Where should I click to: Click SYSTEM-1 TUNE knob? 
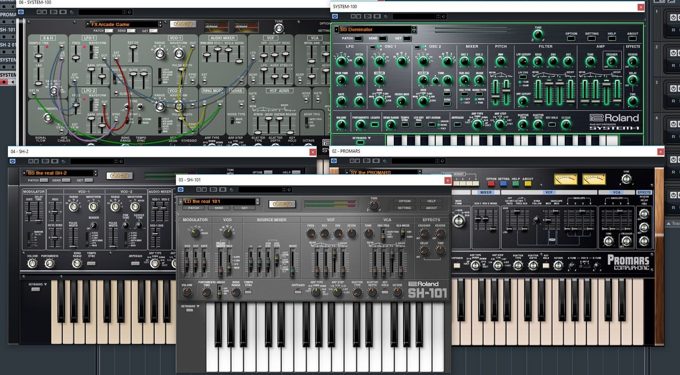pyautogui.click(x=538, y=35)
